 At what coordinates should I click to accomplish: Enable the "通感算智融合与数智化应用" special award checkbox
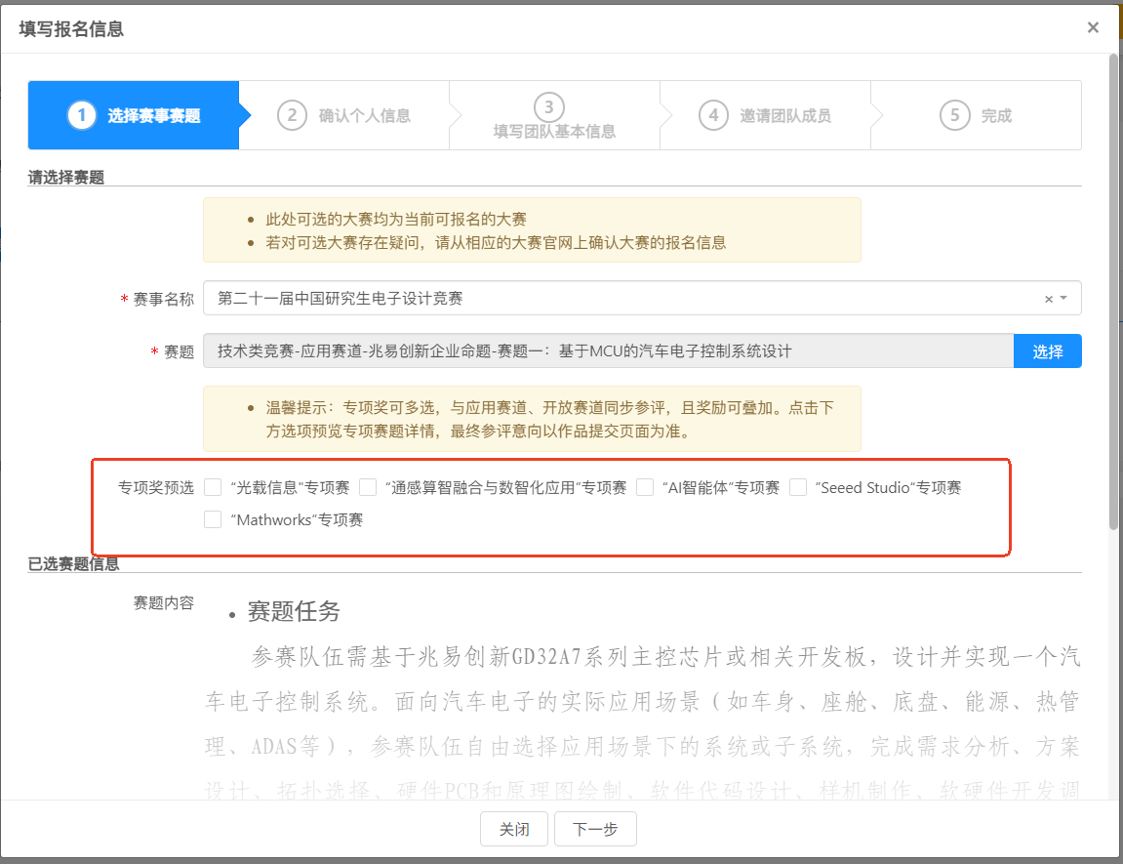(368, 487)
